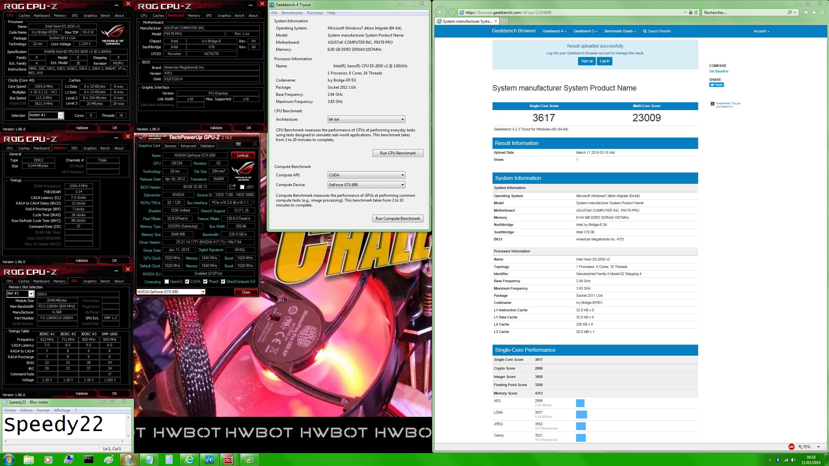Open the Advanced tab in GPU-Z
The height and width of the screenshot is (466, 829).
188,146
